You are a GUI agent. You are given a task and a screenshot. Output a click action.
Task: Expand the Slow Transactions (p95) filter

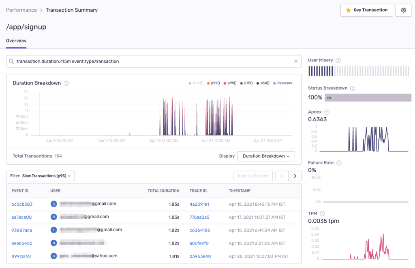(x=41, y=176)
